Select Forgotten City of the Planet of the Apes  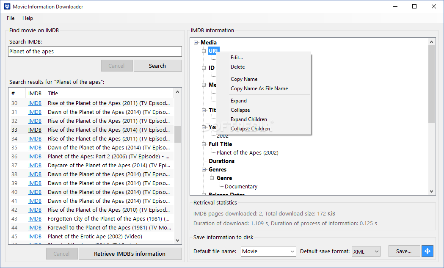pos(108,219)
